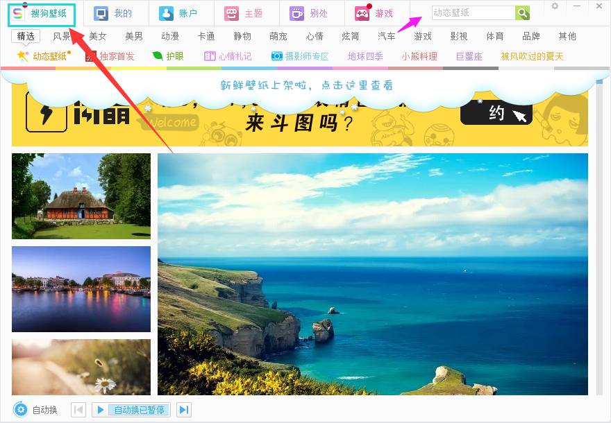Skip to next wallpaper with forward button
The width and height of the screenshot is (611, 423).
coord(184,409)
